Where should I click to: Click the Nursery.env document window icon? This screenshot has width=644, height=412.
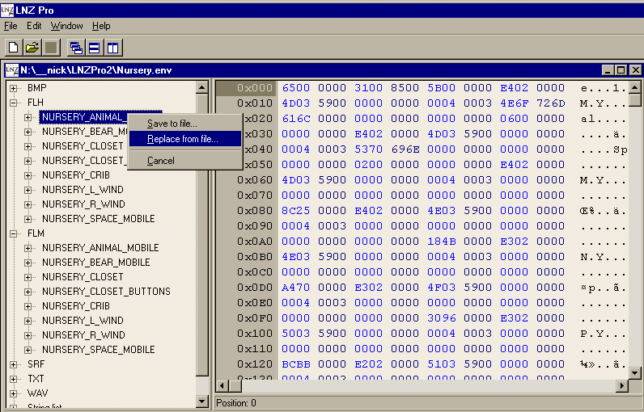point(11,70)
